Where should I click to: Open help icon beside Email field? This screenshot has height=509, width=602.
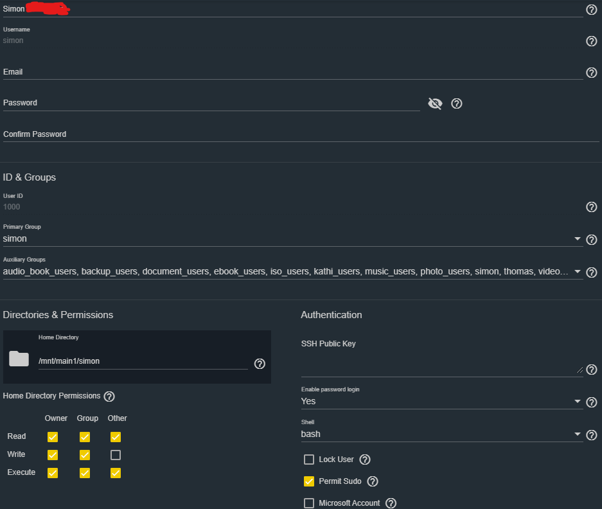tap(591, 73)
